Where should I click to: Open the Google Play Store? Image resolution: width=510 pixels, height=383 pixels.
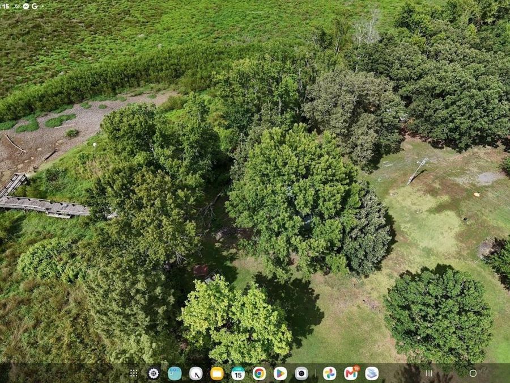tap(280, 373)
